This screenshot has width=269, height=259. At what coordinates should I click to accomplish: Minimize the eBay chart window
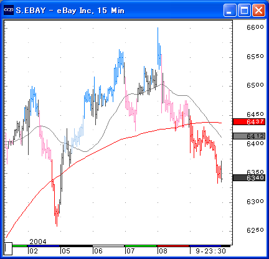230,10
